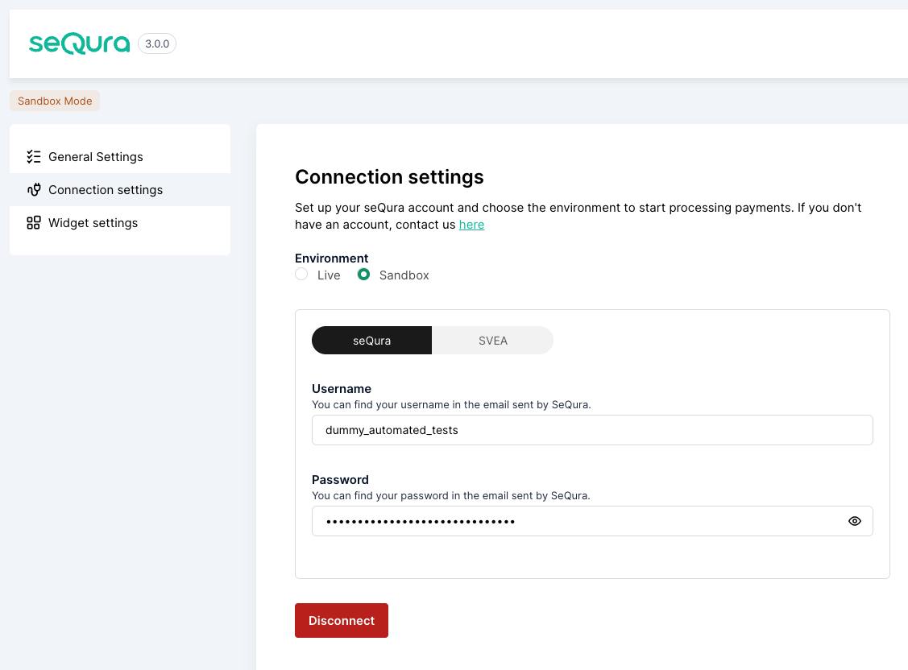Click the seQura logo
This screenshot has height=670, width=908.
pos(79,43)
